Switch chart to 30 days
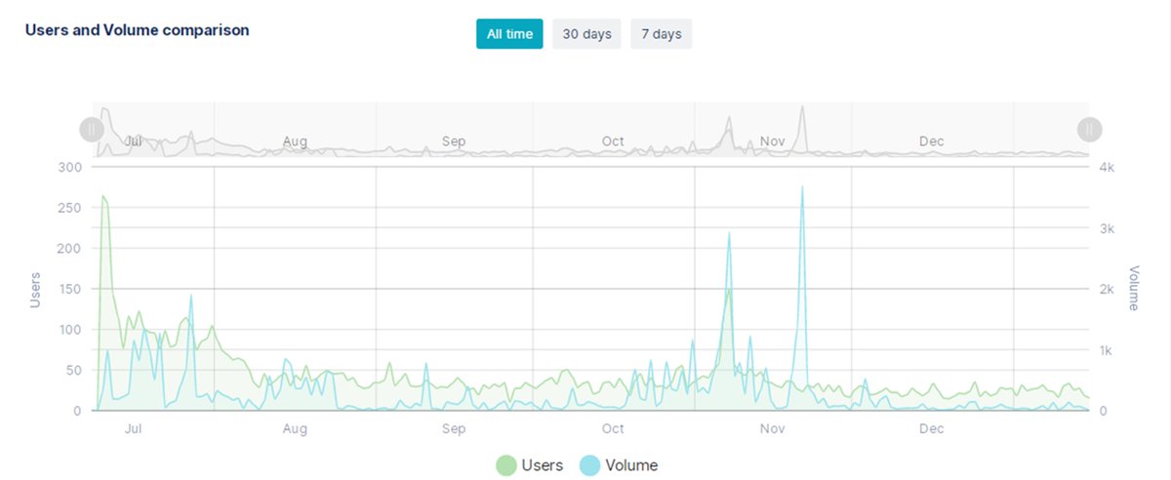1171x480 pixels. pos(586,34)
